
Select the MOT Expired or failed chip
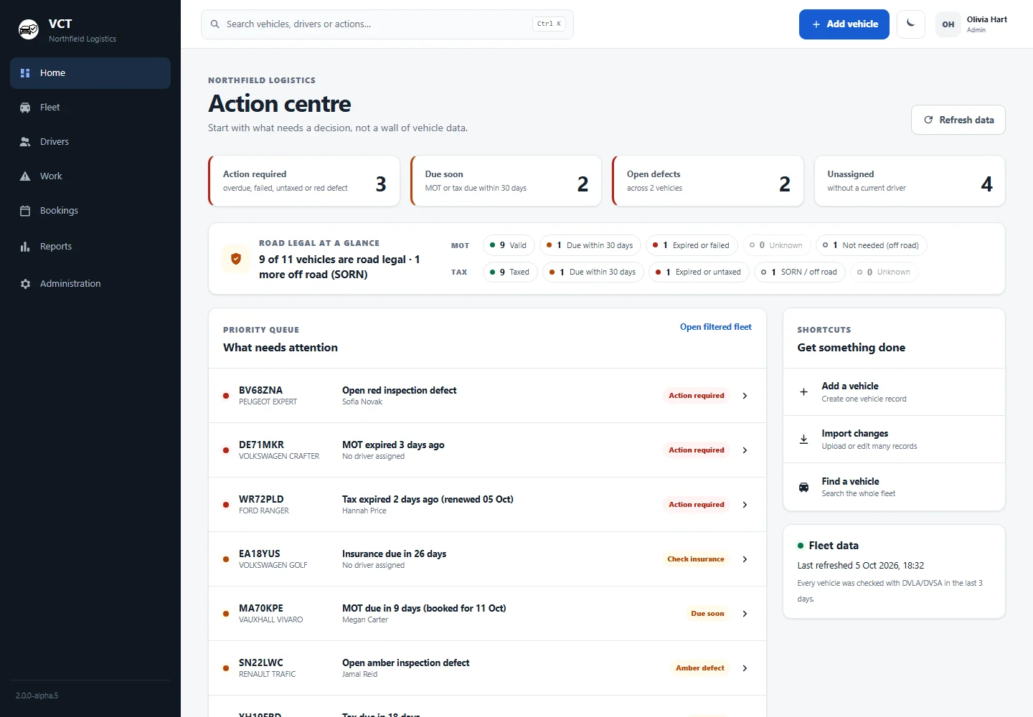(692, 245)
